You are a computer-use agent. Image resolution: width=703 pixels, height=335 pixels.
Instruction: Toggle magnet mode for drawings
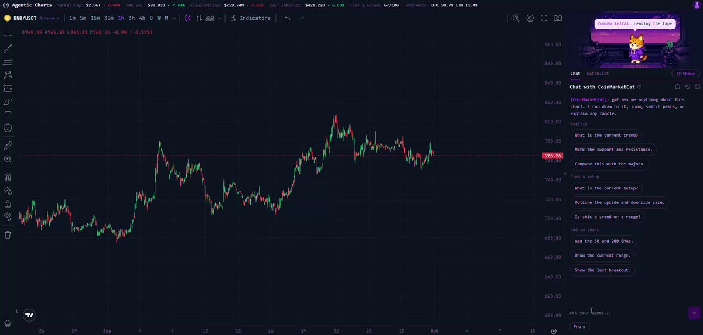8,177
